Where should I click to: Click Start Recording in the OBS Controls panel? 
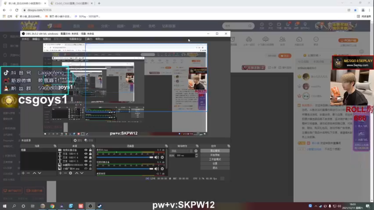point(215,155)
